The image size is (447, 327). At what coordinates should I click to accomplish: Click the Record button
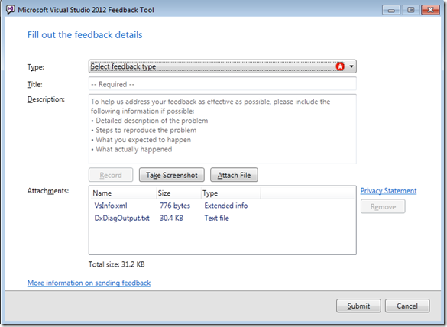click(111, 175)
